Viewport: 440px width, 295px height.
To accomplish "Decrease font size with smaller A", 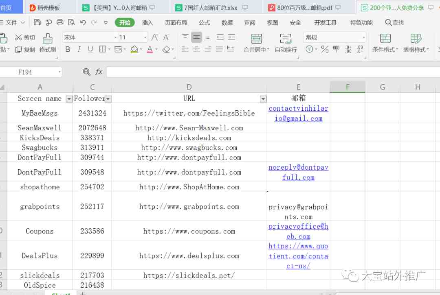I will pos(166,37).
